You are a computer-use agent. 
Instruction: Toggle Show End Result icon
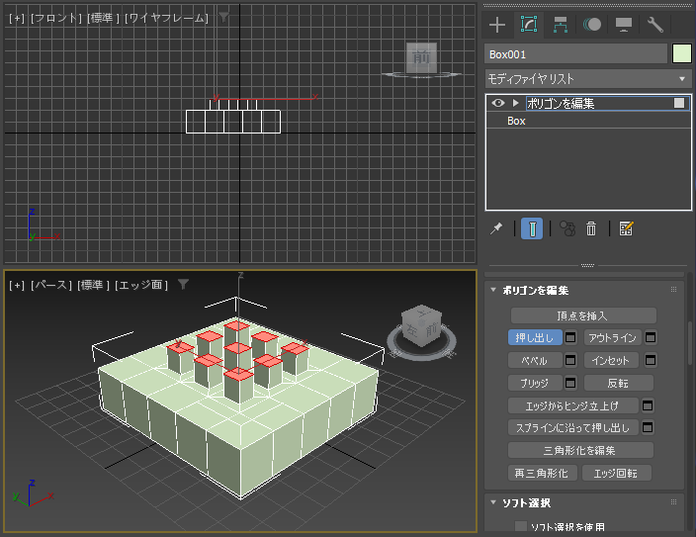pyautogui.click(x=532, y=228)
